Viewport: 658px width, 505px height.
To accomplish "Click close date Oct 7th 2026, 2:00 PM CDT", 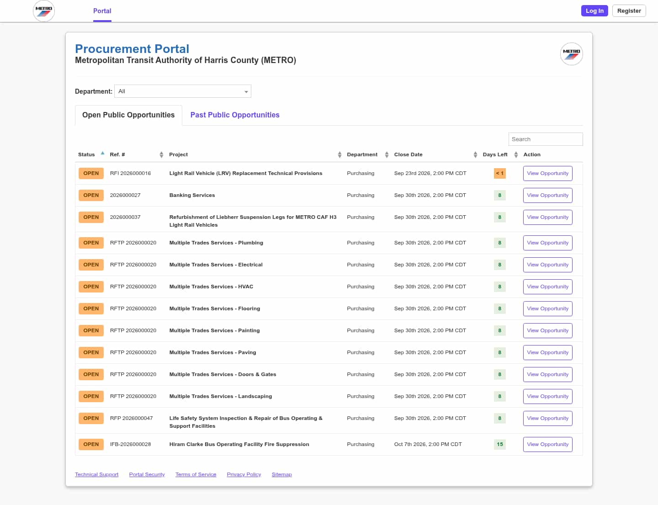I will pyautogui.click(x=428, y=445).
